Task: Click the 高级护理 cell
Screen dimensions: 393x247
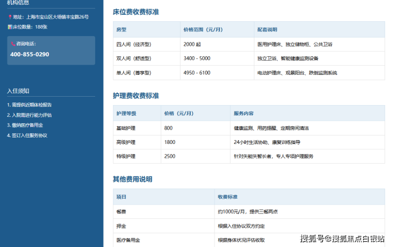Action: pyautogui.click(x=137, y=142)
